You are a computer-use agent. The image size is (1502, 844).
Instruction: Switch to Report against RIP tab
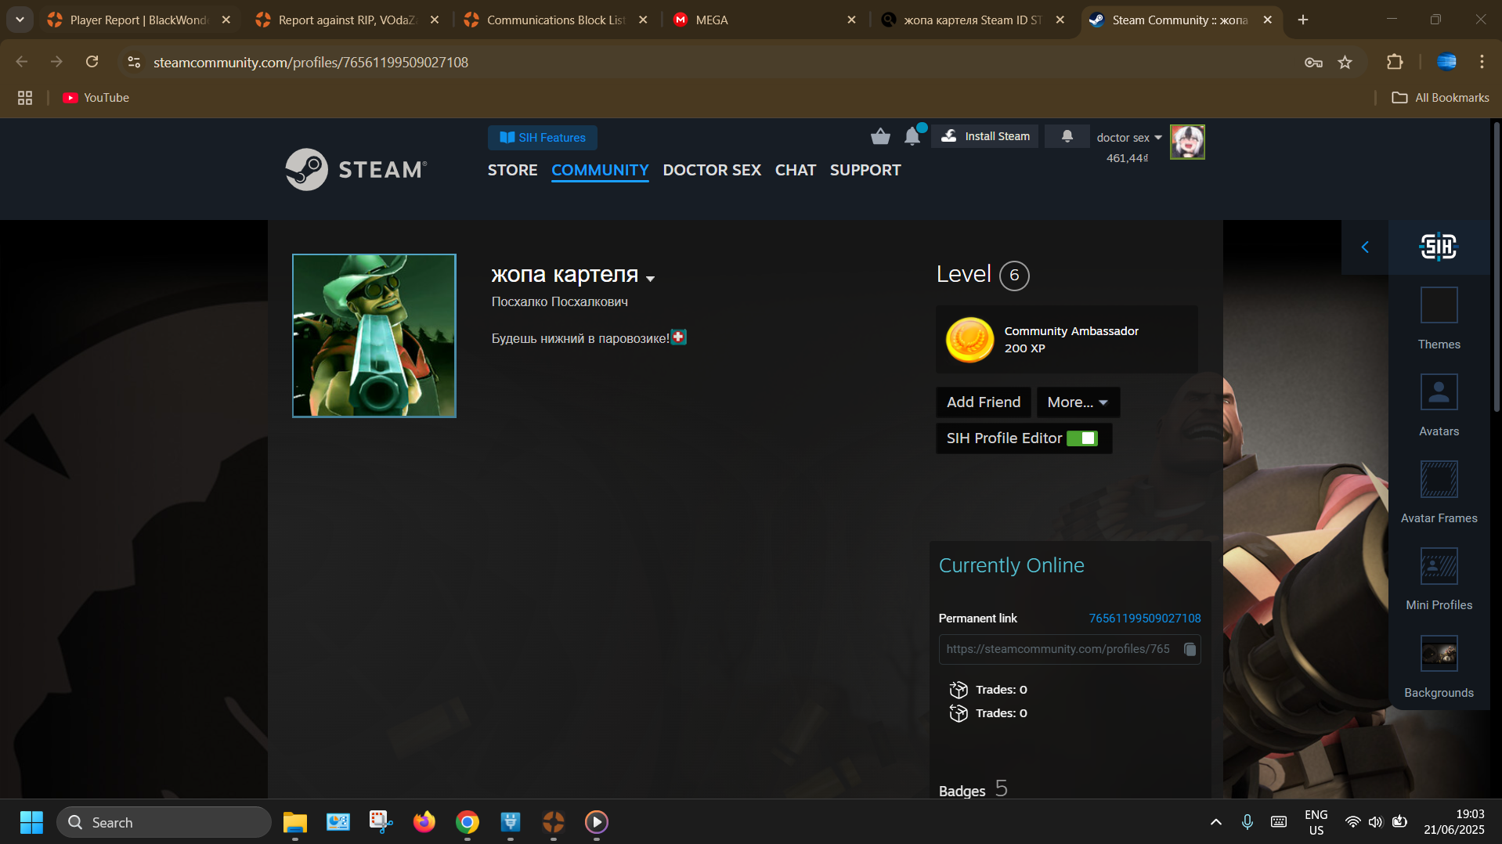(347, 20)
